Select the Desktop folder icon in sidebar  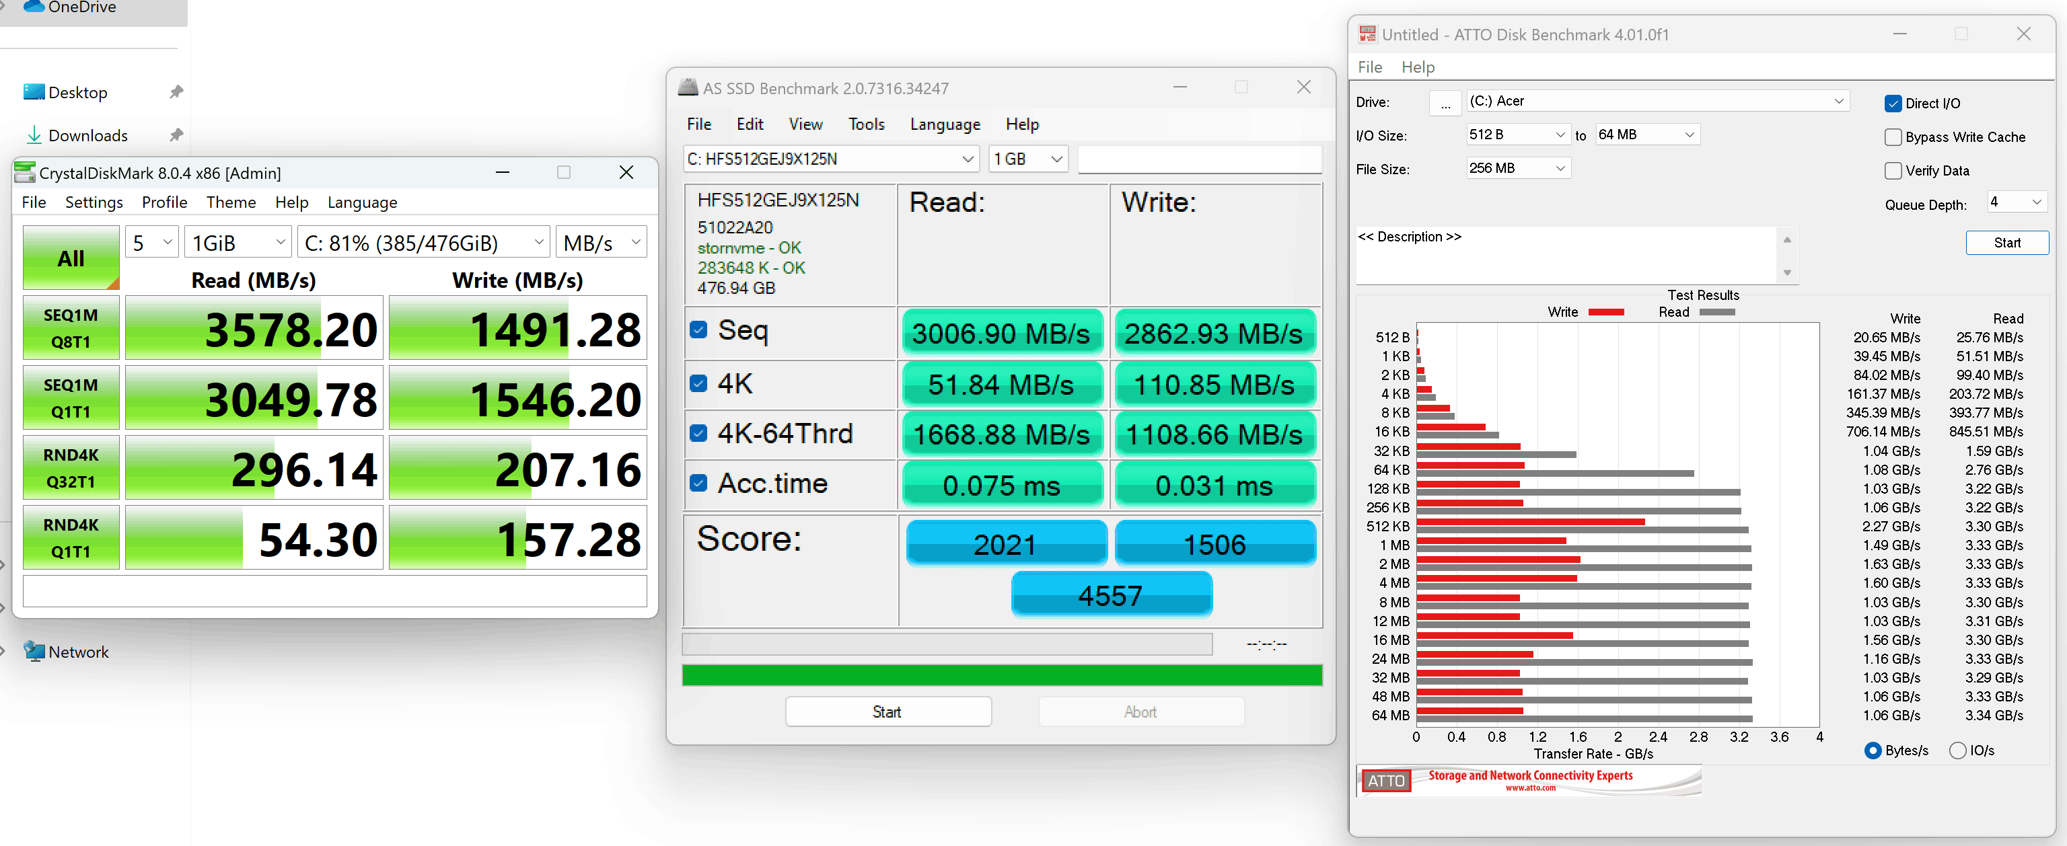(x=34, y=92)
